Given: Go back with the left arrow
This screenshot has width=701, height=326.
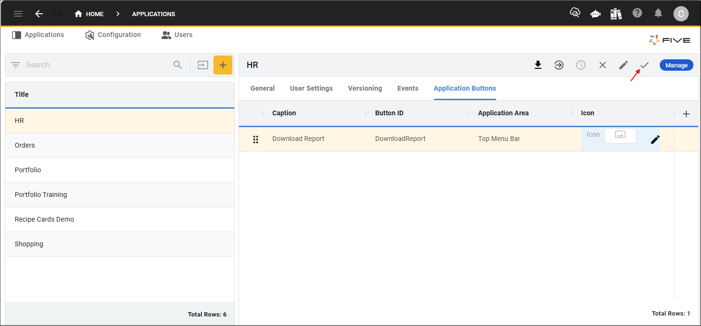Looking at the screenshot, I should [39, 14].
